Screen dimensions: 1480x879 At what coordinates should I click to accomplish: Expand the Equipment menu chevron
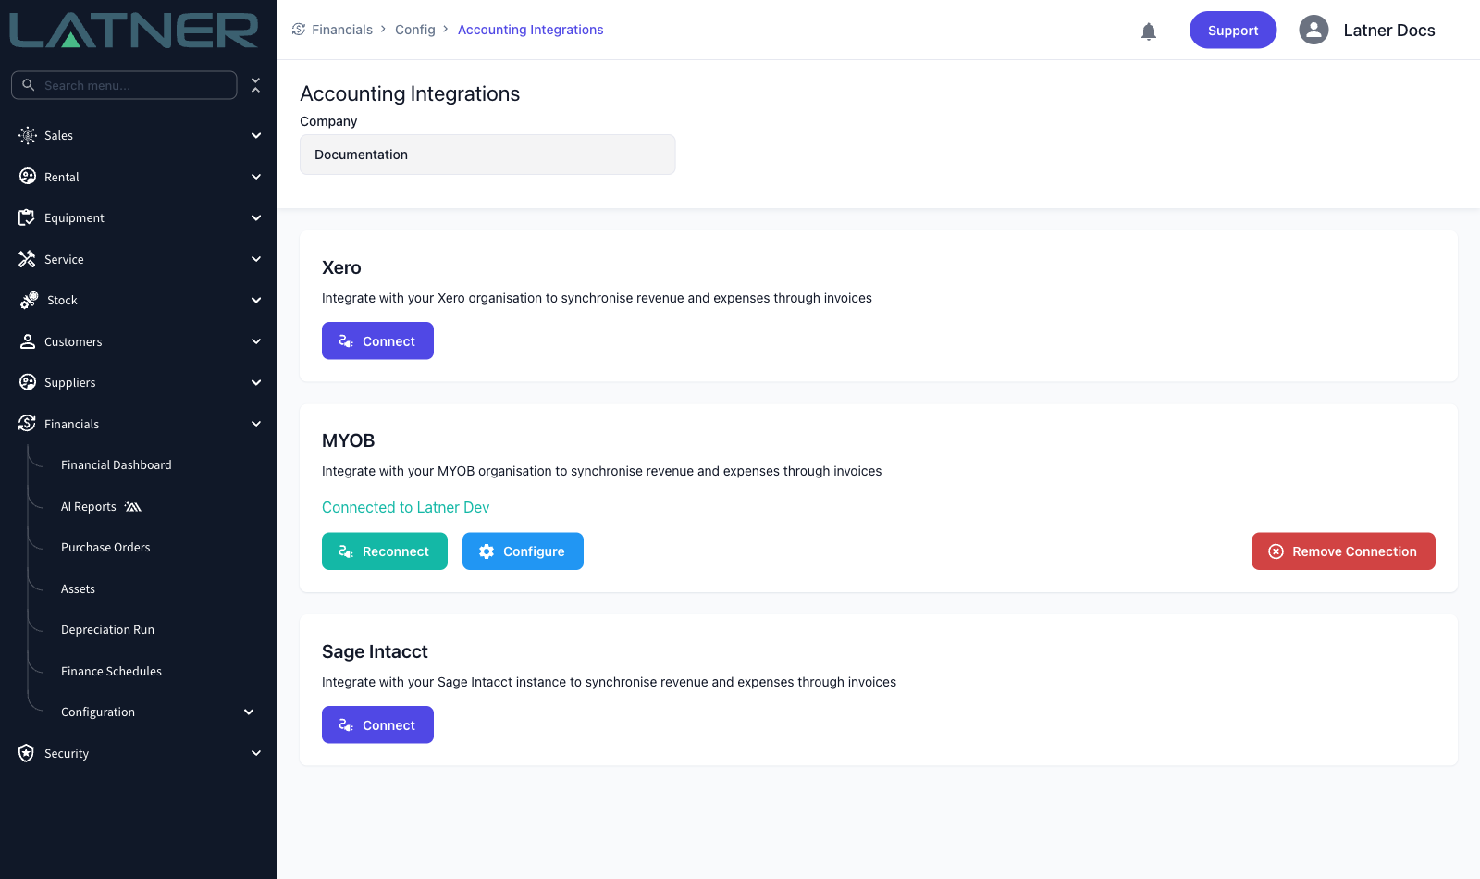pos(256,217)
